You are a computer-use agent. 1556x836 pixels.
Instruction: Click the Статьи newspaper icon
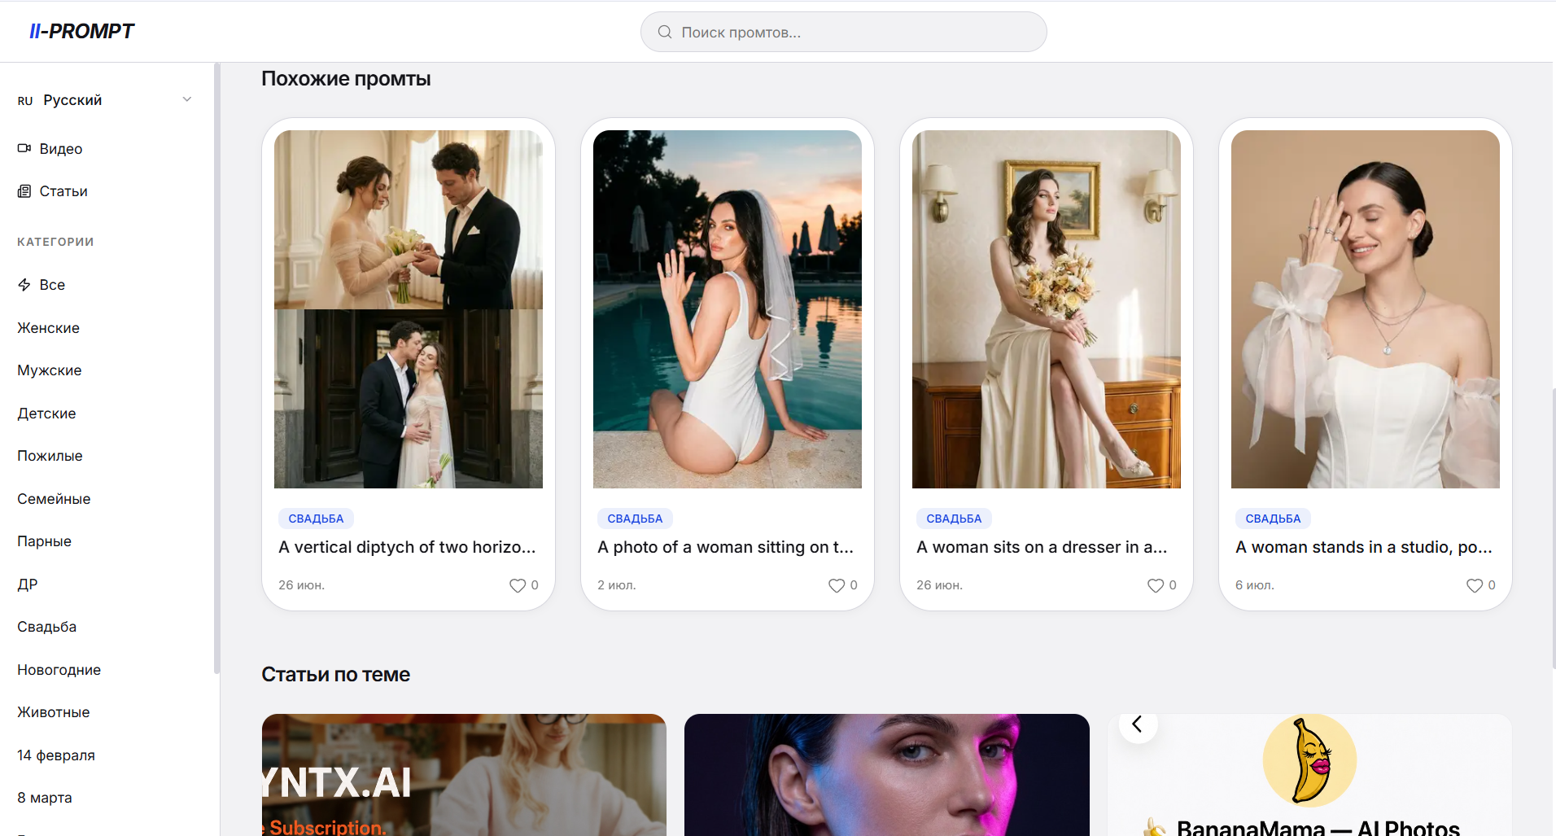click(24, 191)
